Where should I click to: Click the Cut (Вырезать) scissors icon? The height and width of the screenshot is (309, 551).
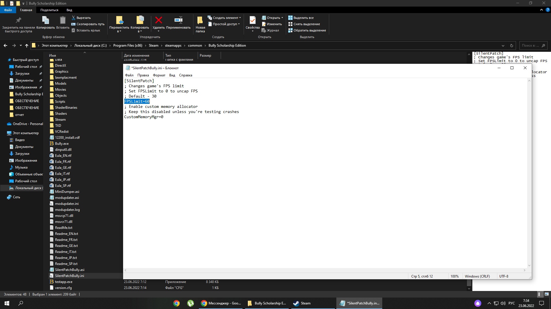[73, 18]
